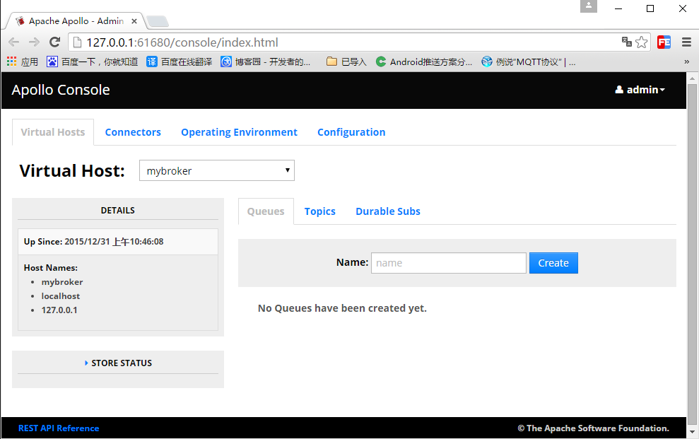Image resolution: width=699 pixels, height=439 pixels.
Task: Reload the page with refresh icon
Action: pyautogui.click(x=55, y=42)
